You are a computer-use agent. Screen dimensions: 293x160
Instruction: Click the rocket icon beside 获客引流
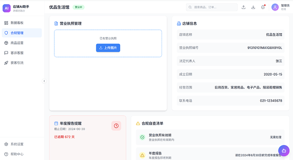tap(6, 63)
